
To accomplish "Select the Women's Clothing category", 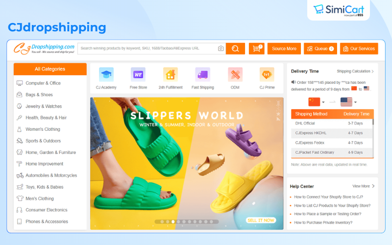I will point(43,129).
